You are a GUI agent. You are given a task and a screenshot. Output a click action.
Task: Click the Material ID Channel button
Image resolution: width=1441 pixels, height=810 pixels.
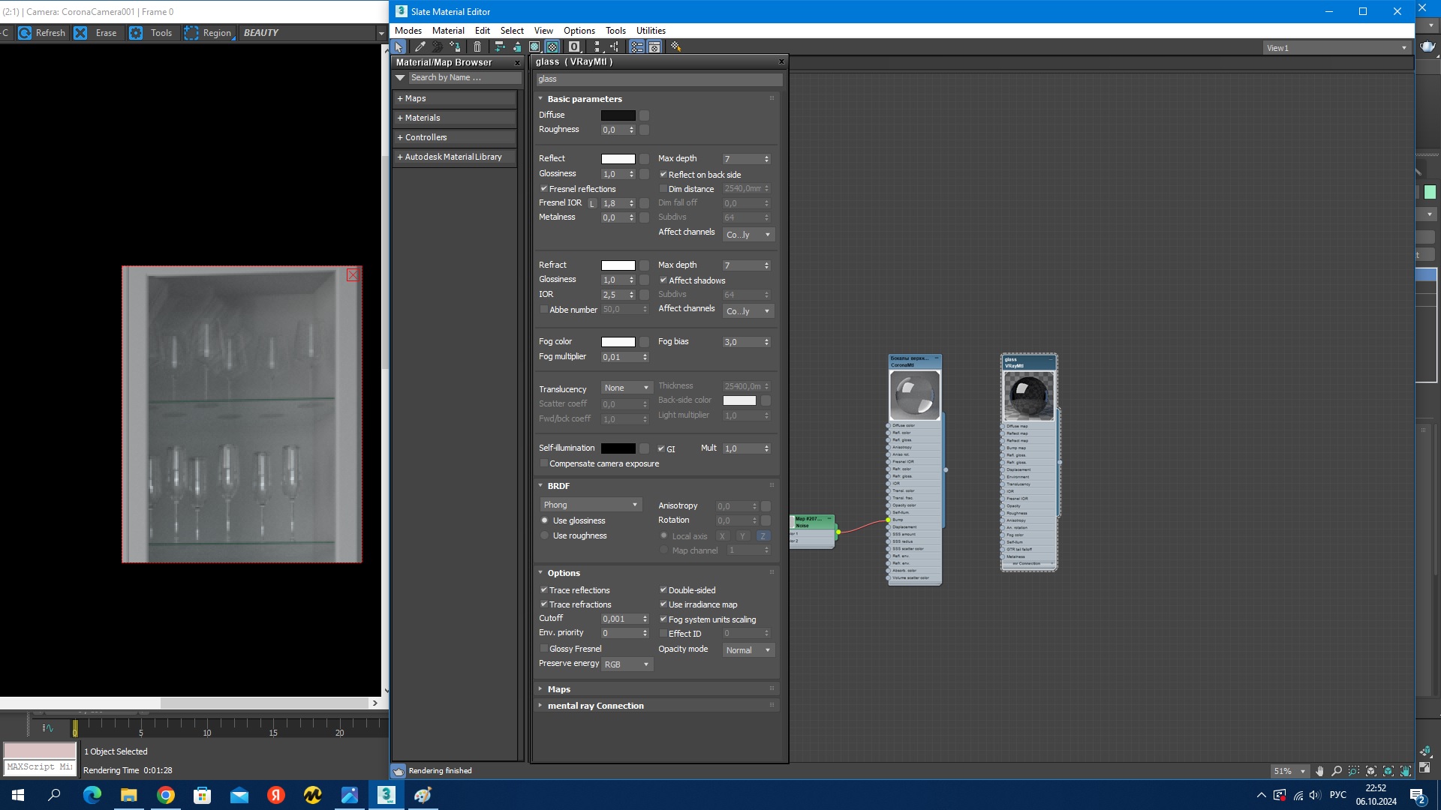coord(574,46)
